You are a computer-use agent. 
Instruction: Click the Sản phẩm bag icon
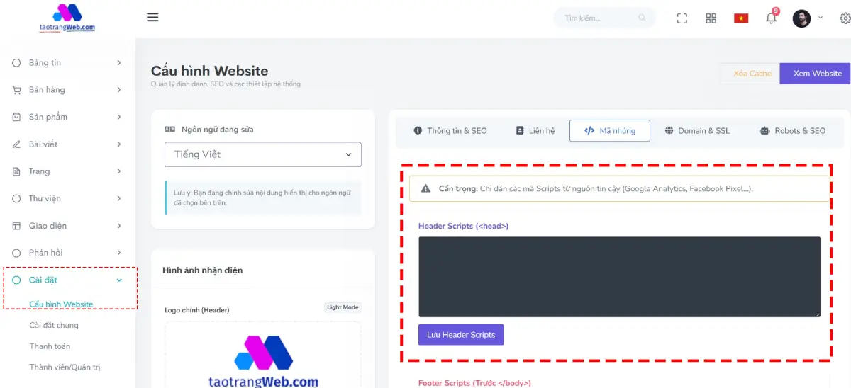coord(16,117)
